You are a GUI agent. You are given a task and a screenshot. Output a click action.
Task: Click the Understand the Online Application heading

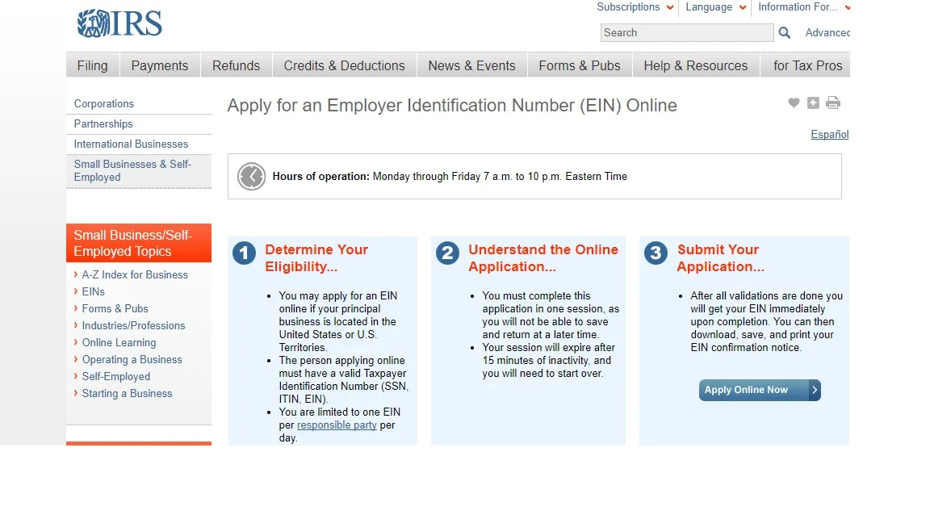pyautogui.click(x=543, y=258)
